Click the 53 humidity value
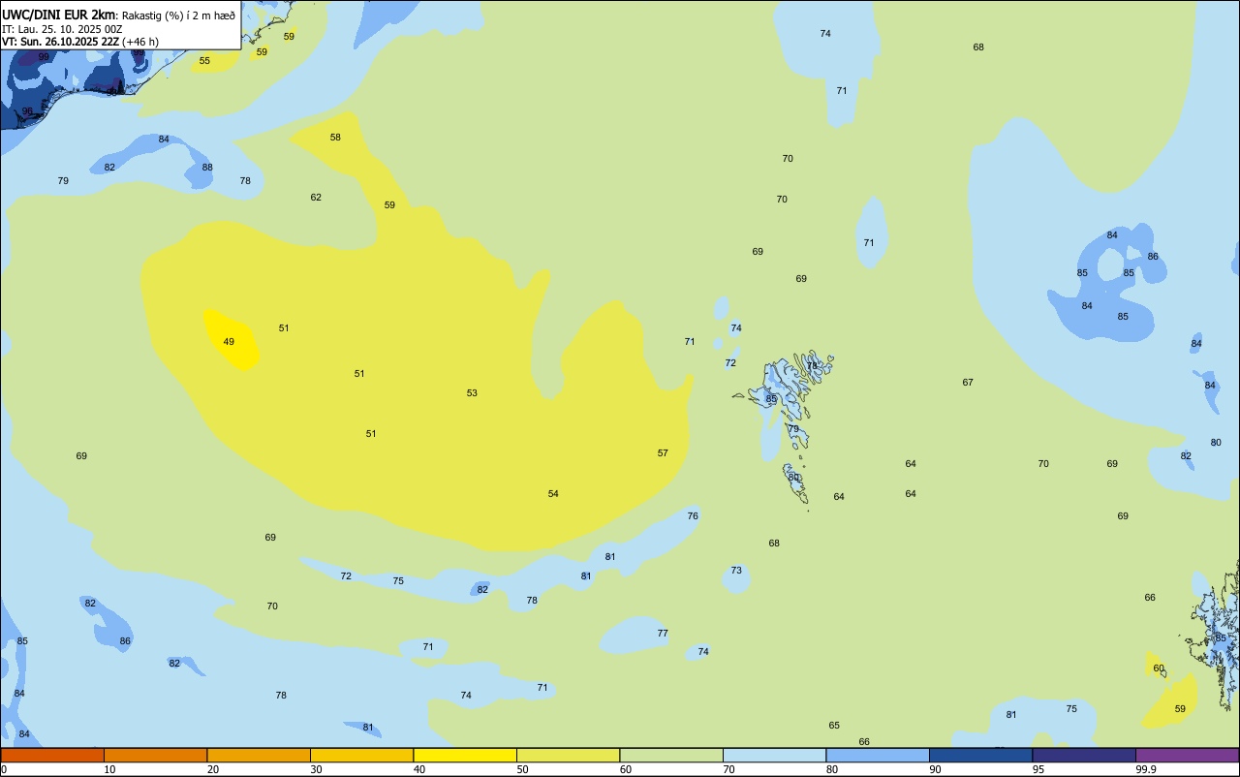1240x777 pixels. (x=472, y=393)
